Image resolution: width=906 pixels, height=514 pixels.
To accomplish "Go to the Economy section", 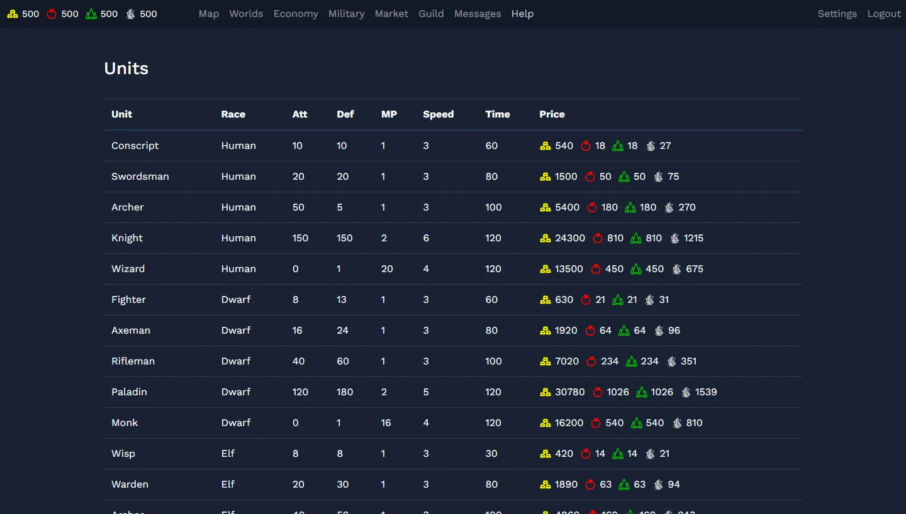I will [x=296, y=14].
